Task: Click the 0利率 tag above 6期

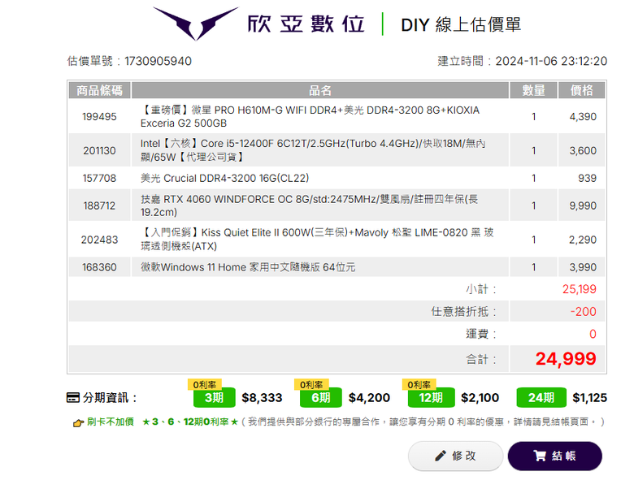Action: pos(311,384)
